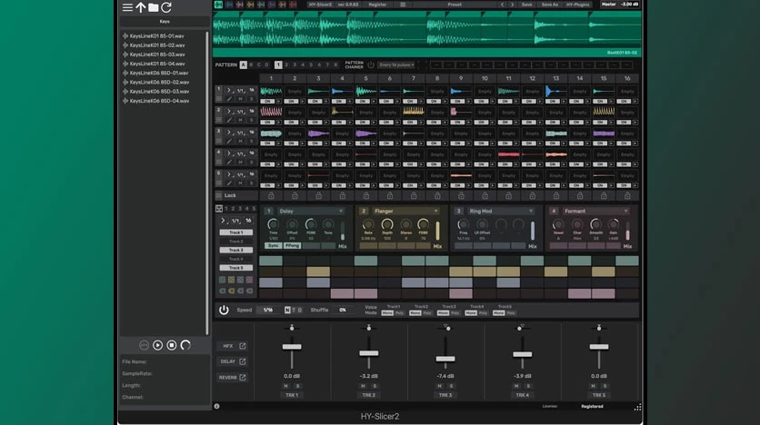The height and width of the screenshot is (425, 760).
Task: Go to the previous preset
Action: point(502,5)
